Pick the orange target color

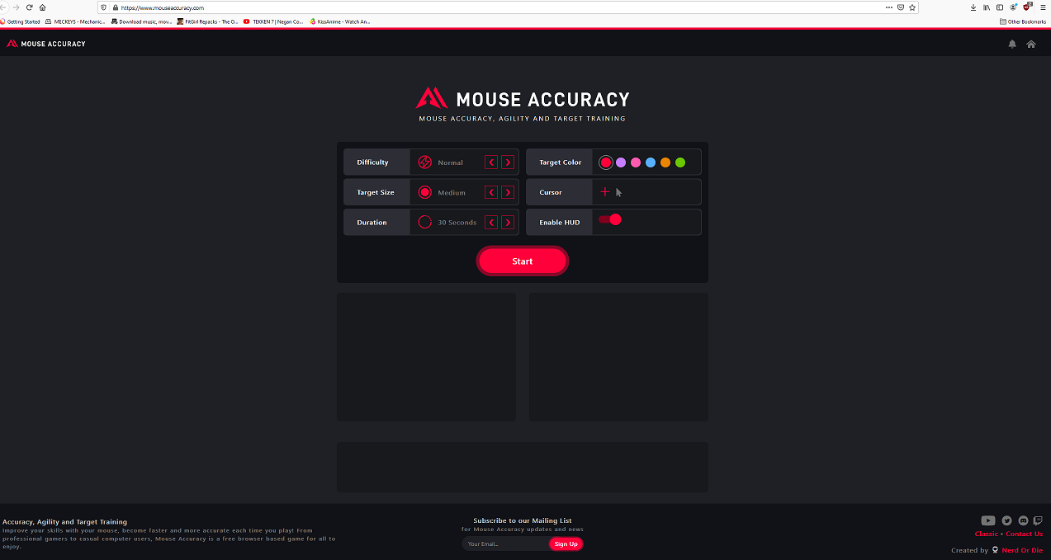point(665,162)
